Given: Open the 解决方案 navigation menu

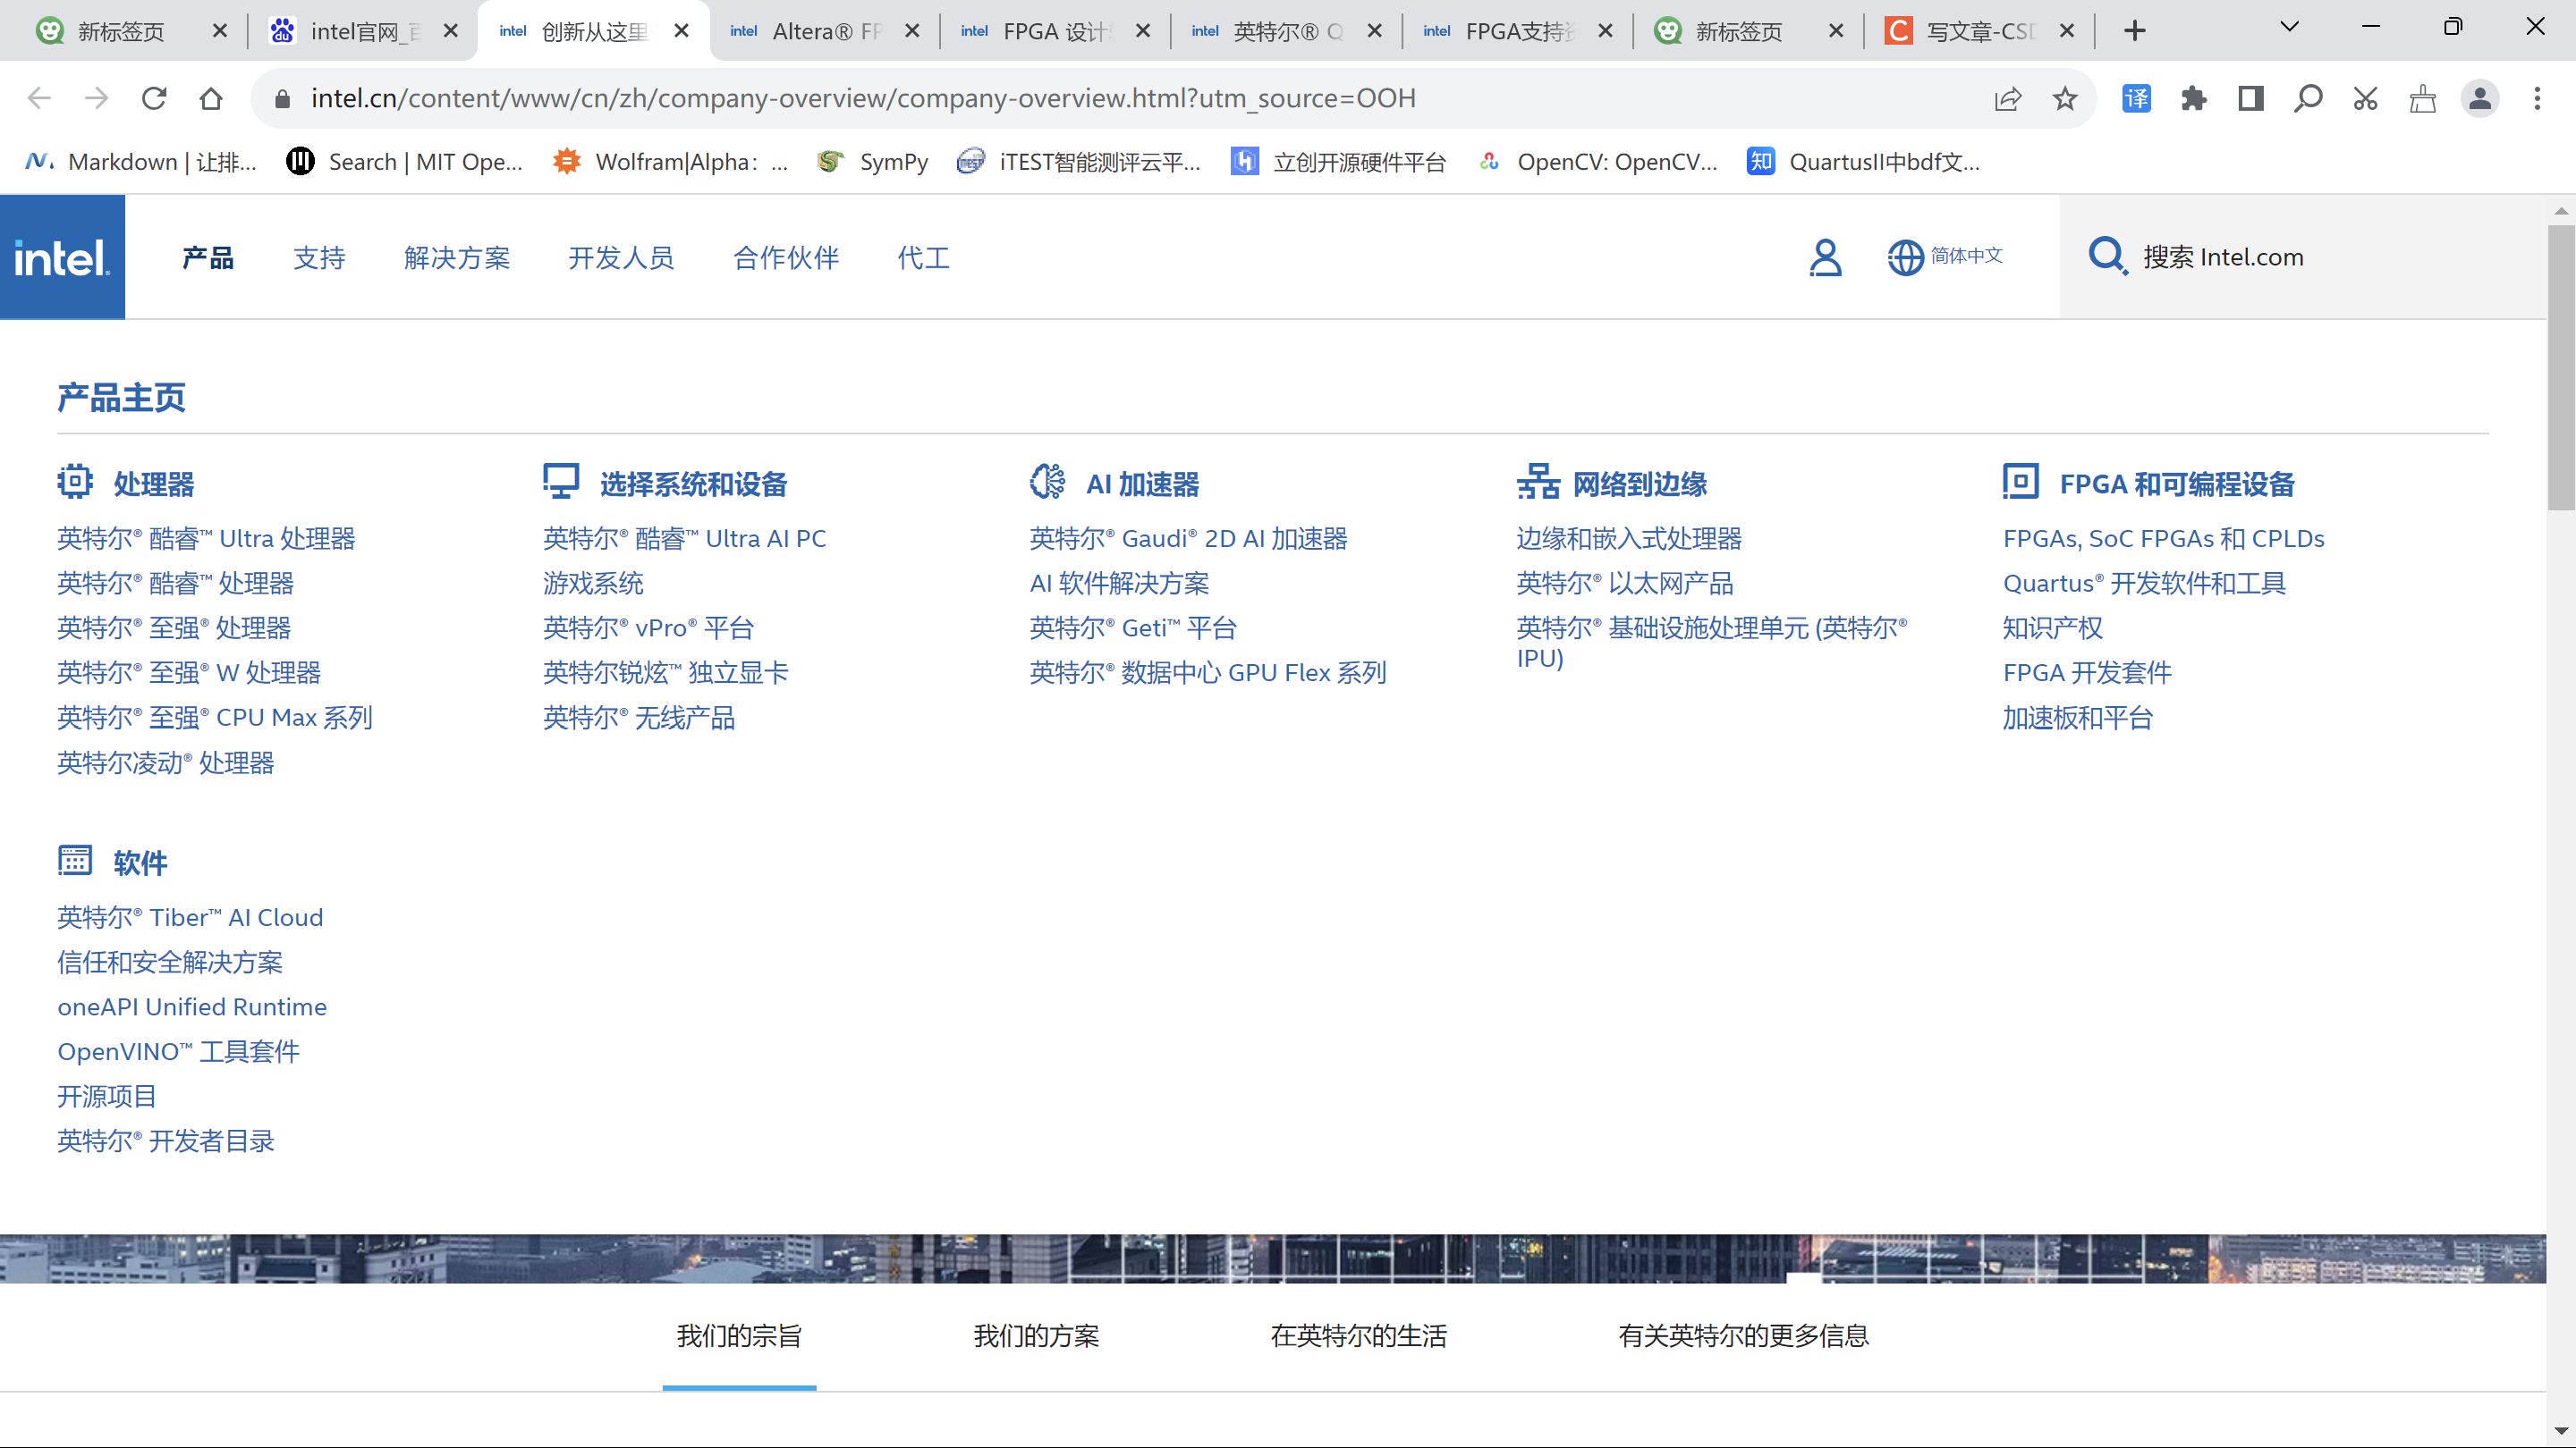Looking at the screenshot, I should [457, 257].
